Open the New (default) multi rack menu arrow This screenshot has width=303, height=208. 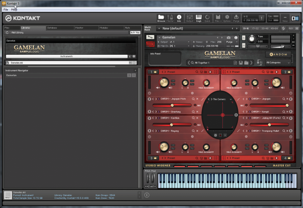(159, 28)
